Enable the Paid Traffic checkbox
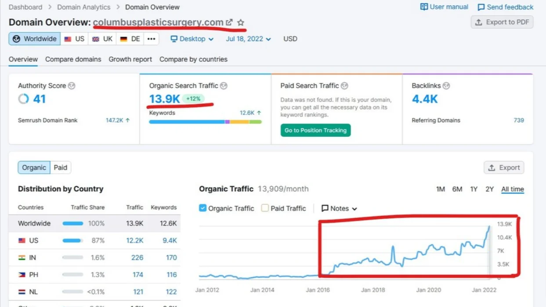This screenshot has height=307, width=546. click(x=265, y=208)
